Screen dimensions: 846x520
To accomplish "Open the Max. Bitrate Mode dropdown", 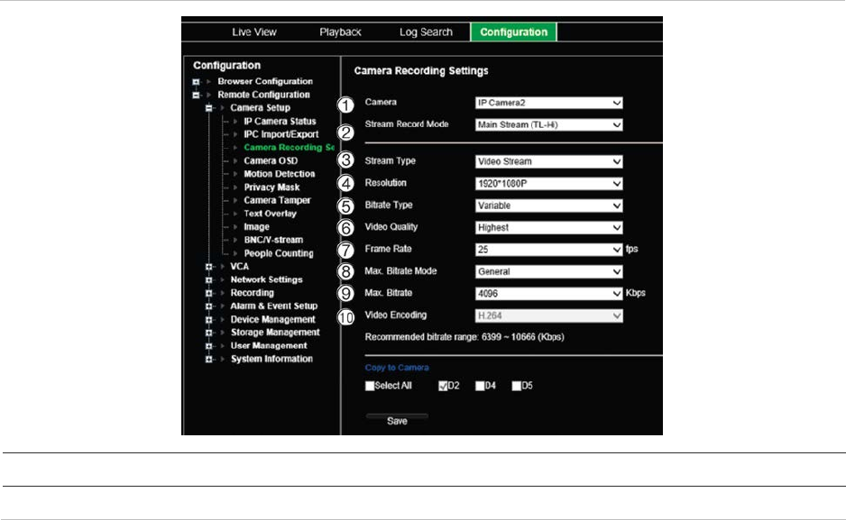I will [548, 272].
